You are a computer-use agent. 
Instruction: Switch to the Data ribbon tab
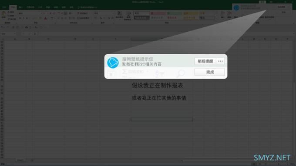point(48,7)
